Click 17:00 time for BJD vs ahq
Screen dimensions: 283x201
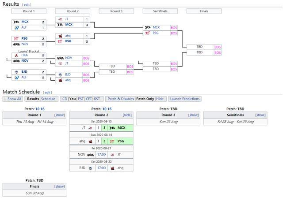pos(101,168)
